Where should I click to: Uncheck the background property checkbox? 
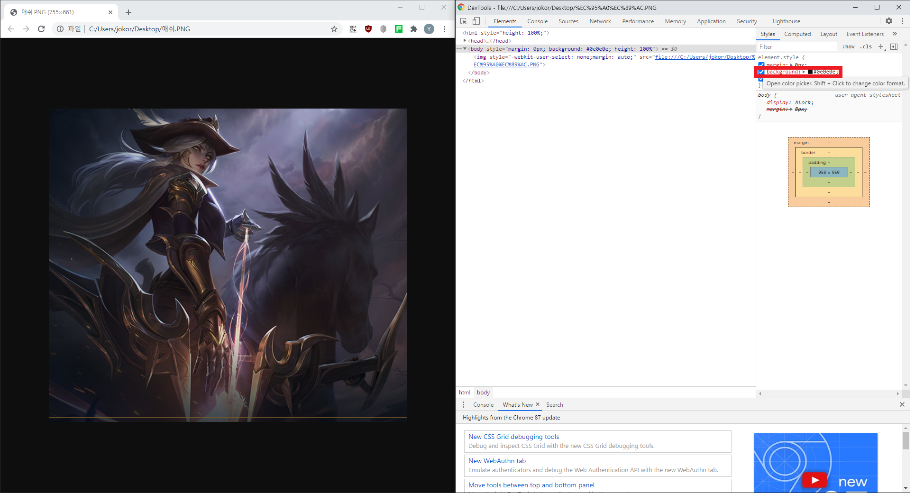(x=761, y=72)
